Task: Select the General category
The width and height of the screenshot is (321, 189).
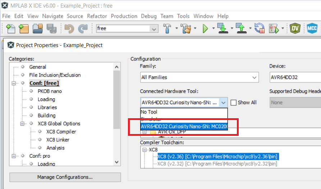Action: 38,67
